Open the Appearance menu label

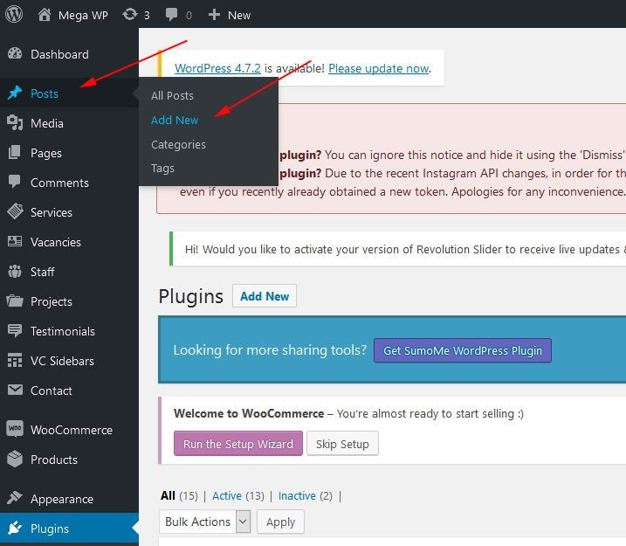(62, 499)
